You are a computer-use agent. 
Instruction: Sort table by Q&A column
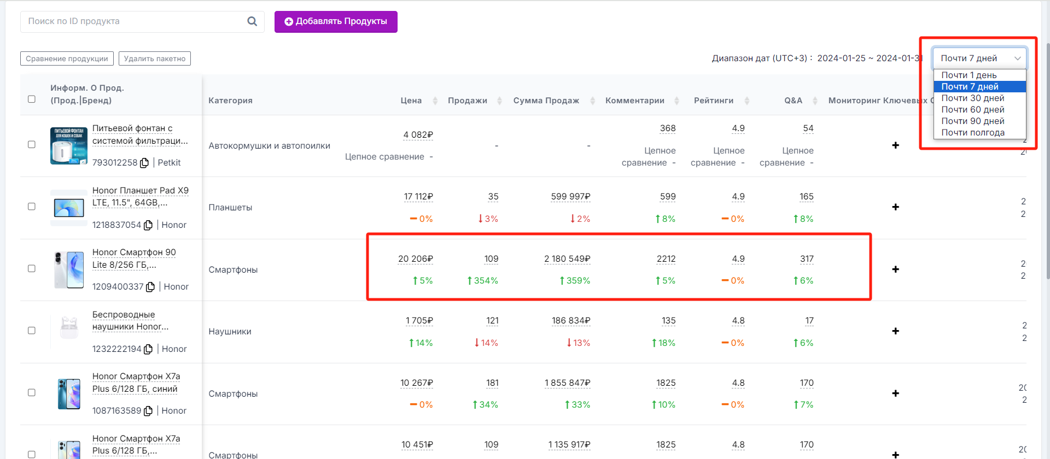pos(815,101)
